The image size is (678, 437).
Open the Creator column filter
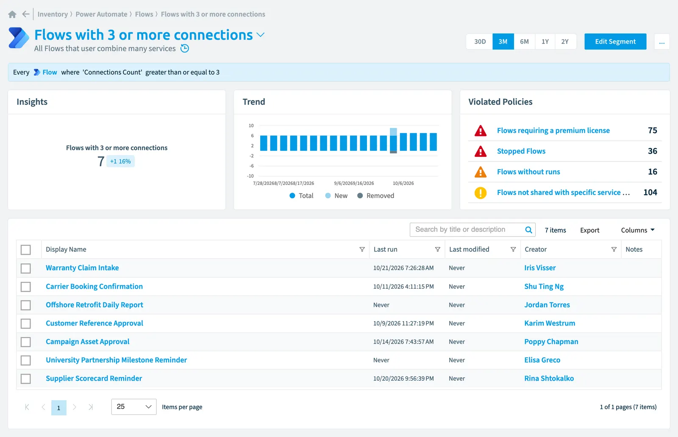point(614,249)
